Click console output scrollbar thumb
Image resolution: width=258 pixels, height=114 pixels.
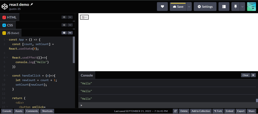[x=257, y=100]
